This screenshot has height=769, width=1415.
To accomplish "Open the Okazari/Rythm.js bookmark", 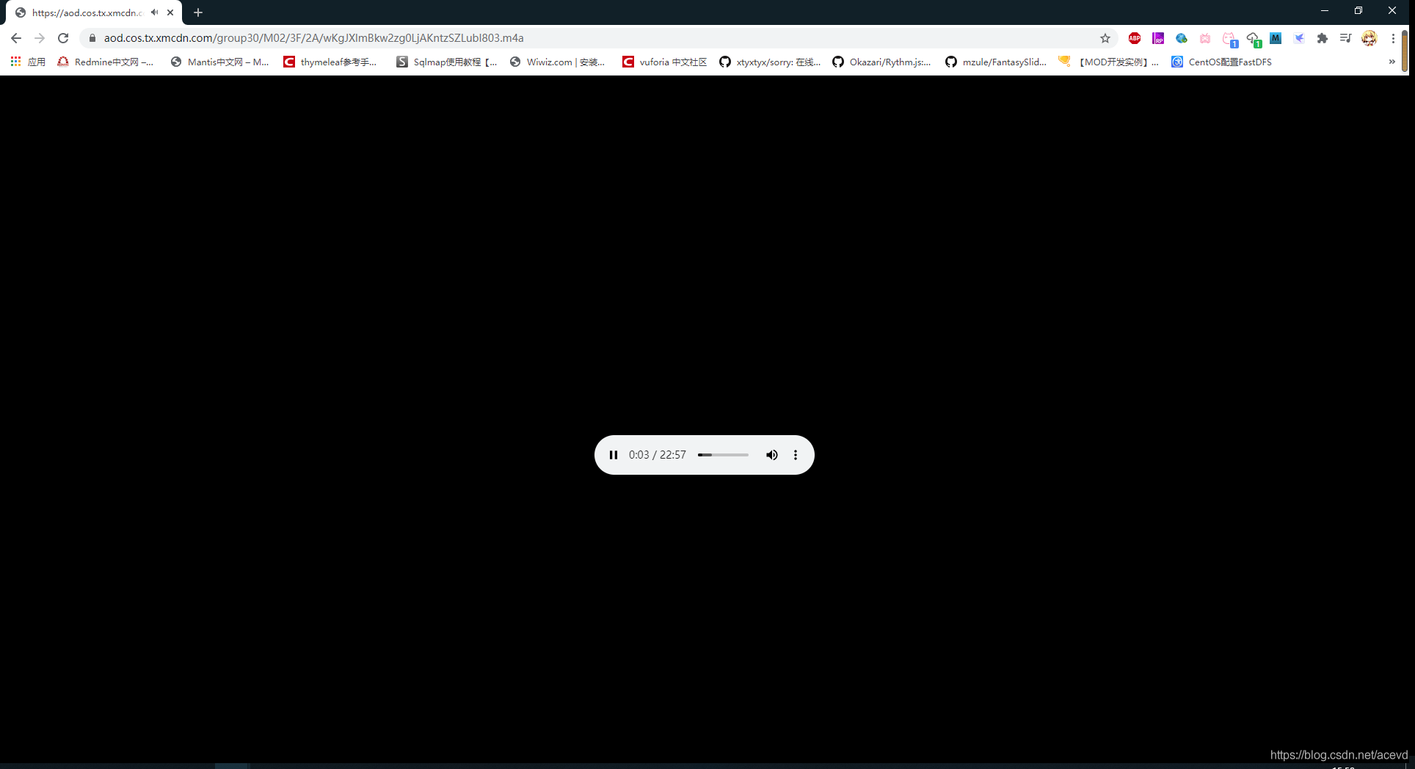I will tap(881, 62).
